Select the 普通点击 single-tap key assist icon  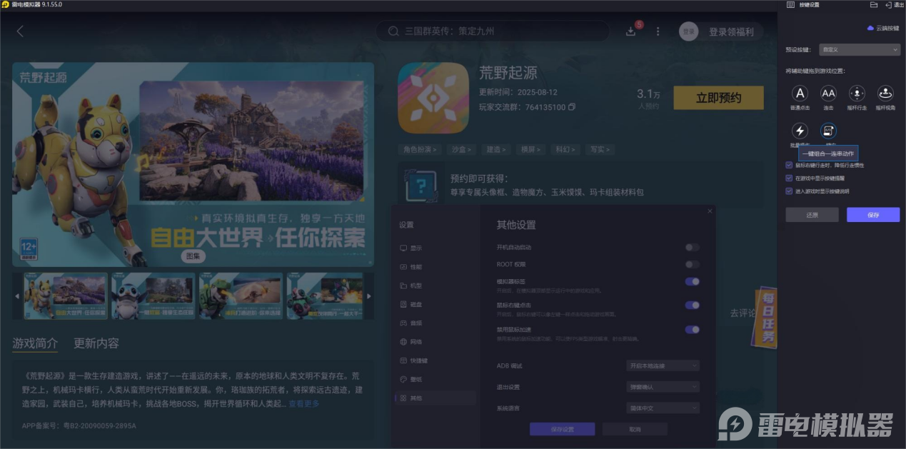800,94
